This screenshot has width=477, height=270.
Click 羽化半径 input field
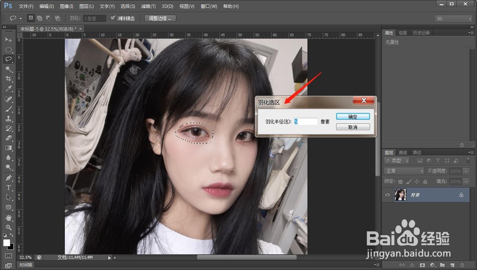[x=306, y=122]
